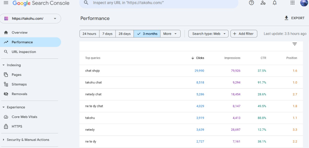Click the Google account avatar

point(304,3)
